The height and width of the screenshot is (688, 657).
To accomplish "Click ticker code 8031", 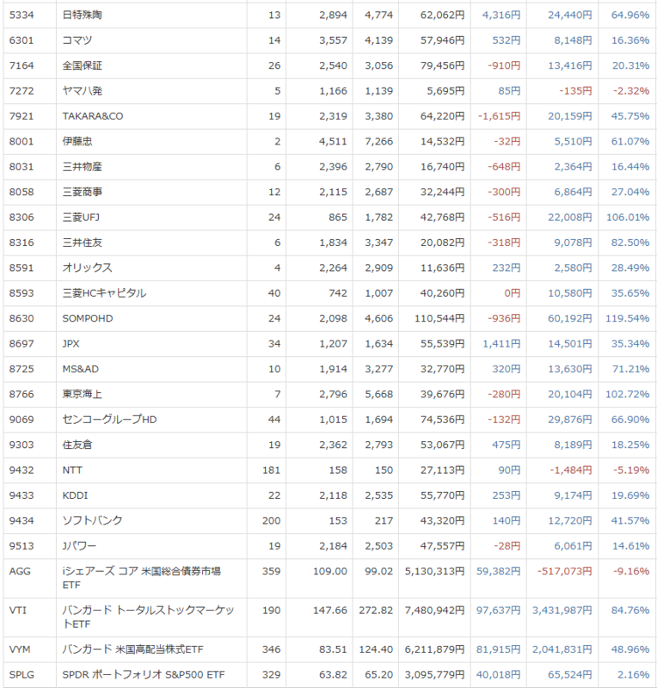I will (21, 167).
